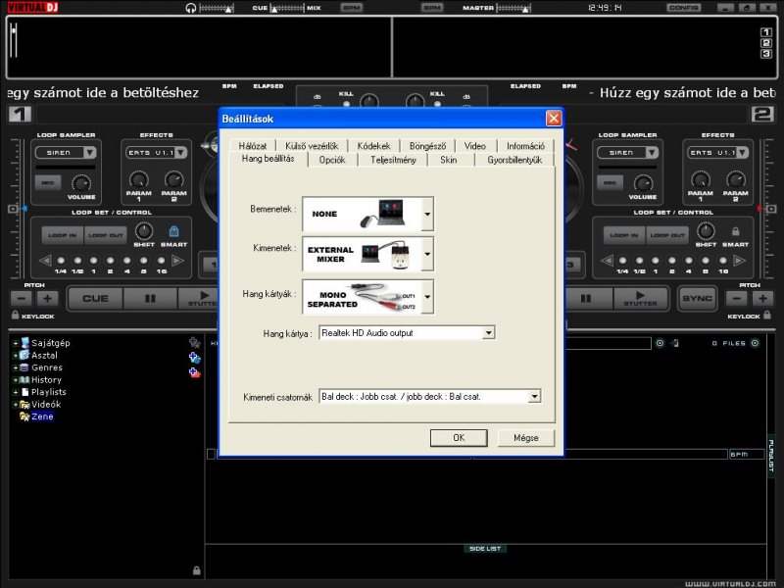Select Genres in browser tree
Image resolution: width=784 pixels, height=588 pixels.
click(x=46, y=367)
